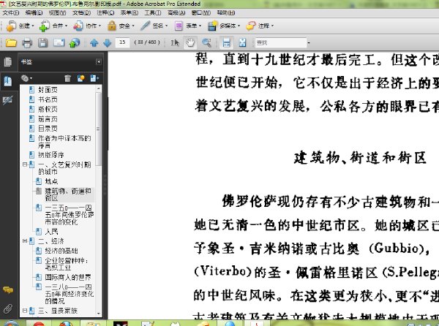Open the 帮助 (Help) menu
This screenshot has height=326, width=439.
[x=226, y=12]
